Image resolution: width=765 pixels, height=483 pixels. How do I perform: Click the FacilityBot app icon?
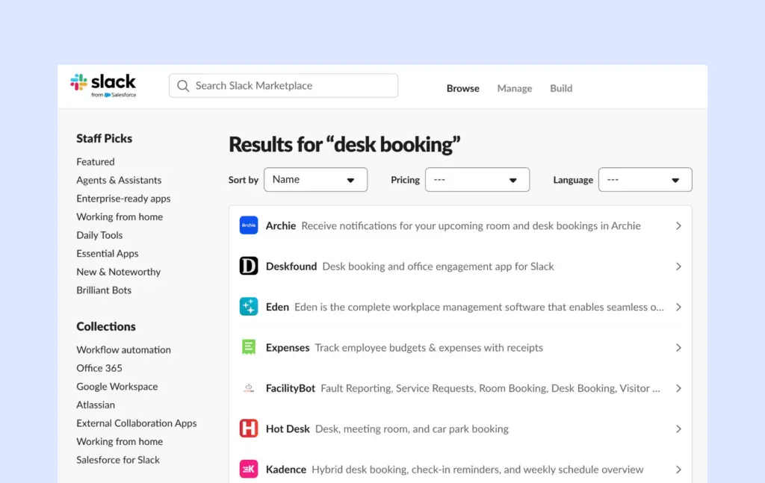[x=248, y=388]
